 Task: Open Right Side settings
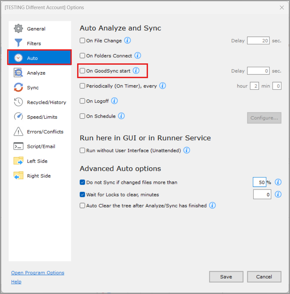click(x=40, y=176)
